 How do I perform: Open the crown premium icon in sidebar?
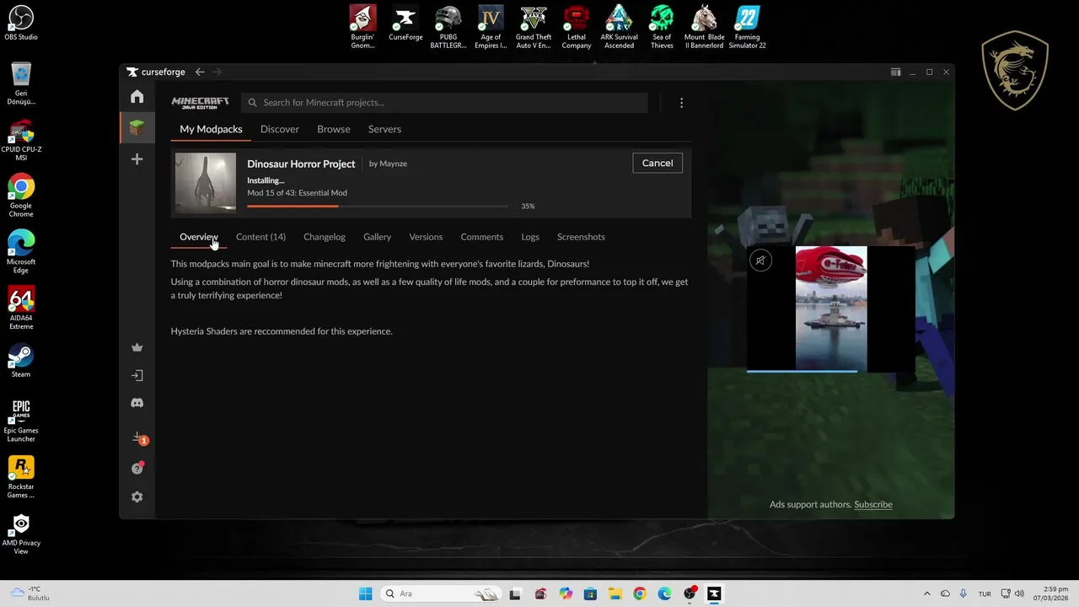click(x=137, y=347)
